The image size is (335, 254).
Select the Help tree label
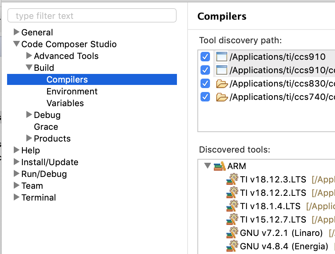(x=31, y=150)
